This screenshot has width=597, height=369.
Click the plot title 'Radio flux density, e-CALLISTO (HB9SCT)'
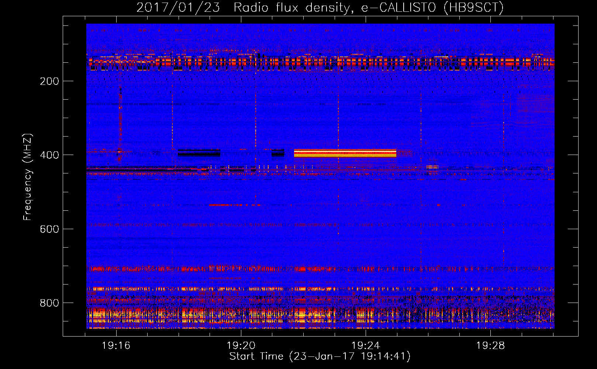(x=368, y=7)
